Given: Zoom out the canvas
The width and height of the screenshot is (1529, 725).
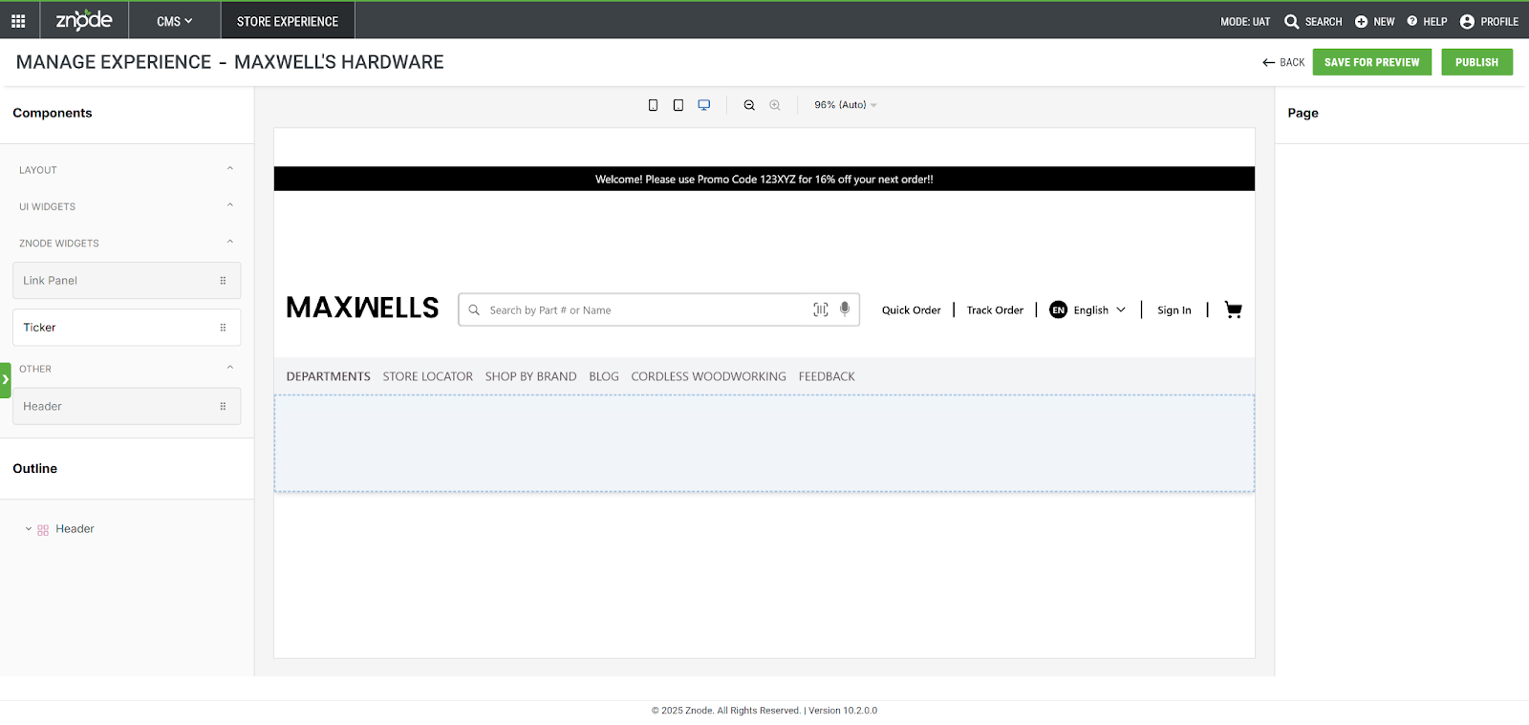Looking at the screenshot, I should [x=749, y=105].
